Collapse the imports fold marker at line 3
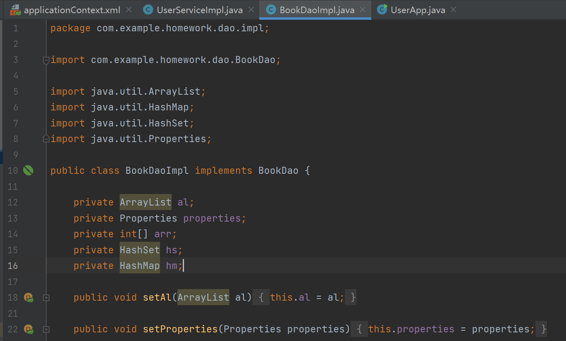This screenshot has width=566, height=341. pos(46,60)
